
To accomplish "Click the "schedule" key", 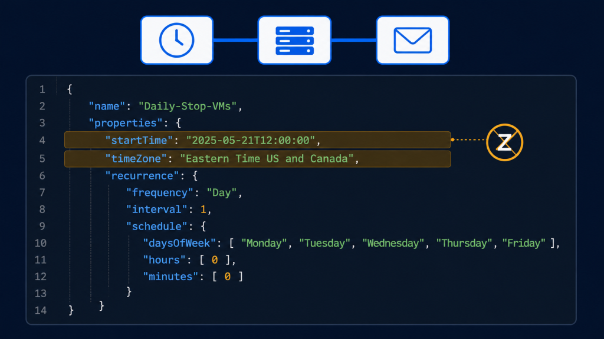I will click(x=157, y=227).
